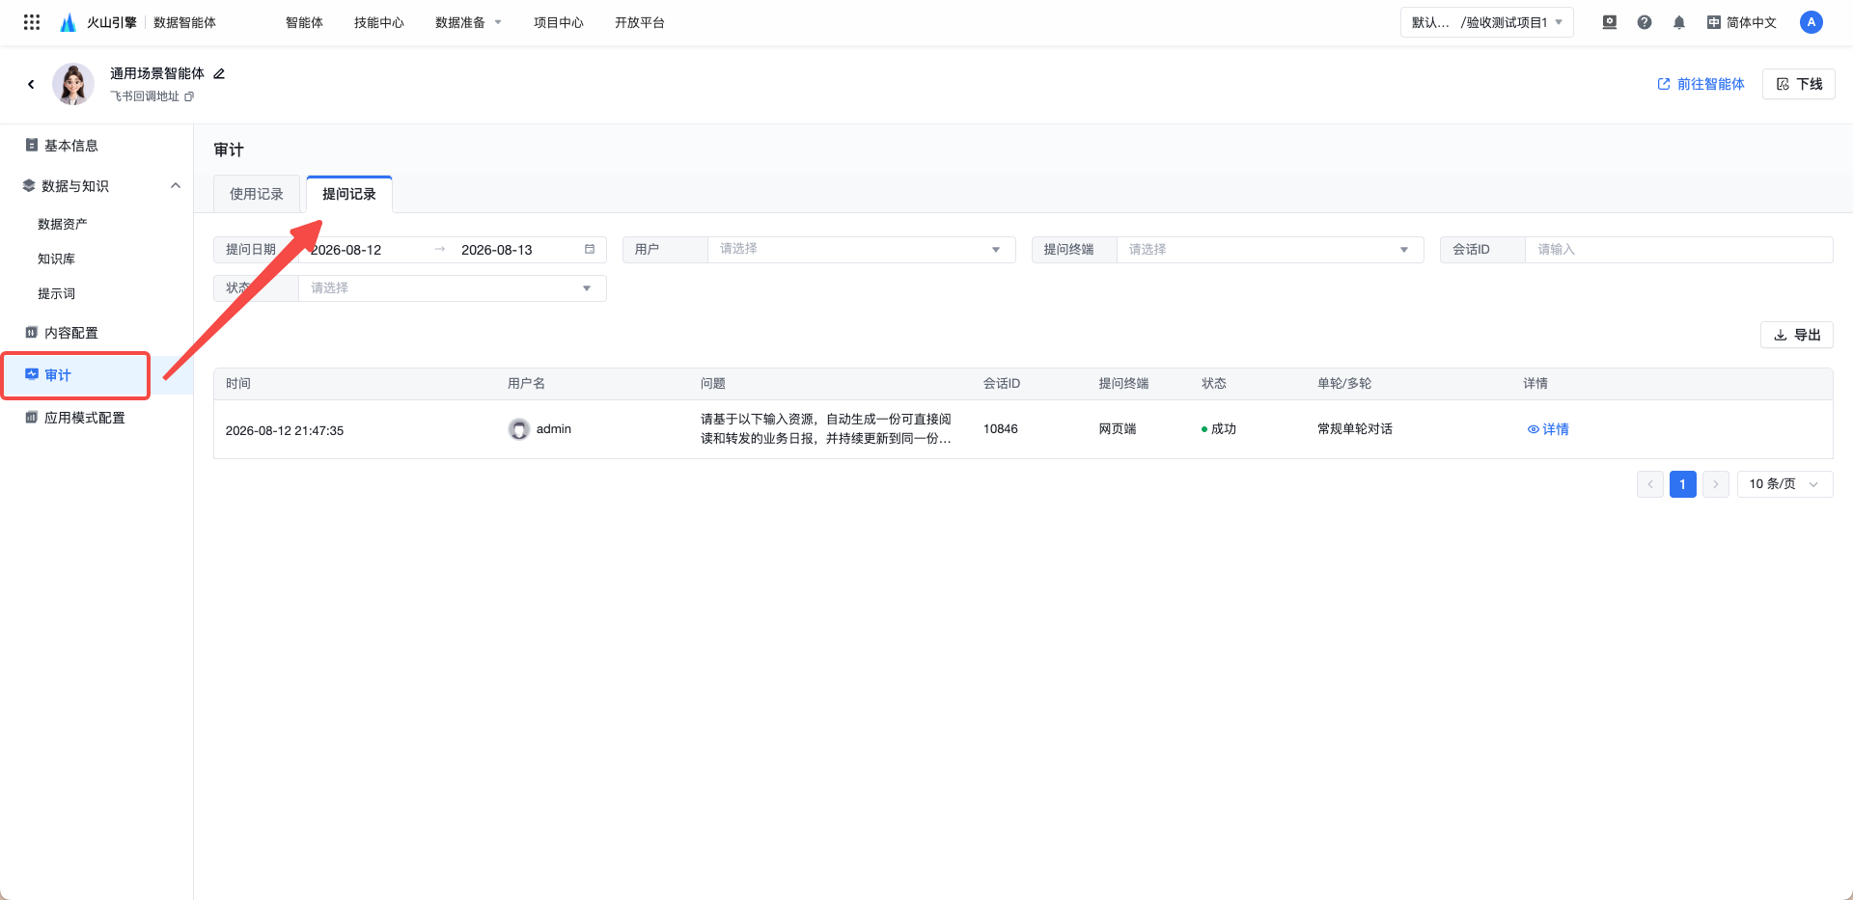Open 项目中心 in top navigation
The height and width of the screenshot is (900, 1853).
click(x=559, y=22)
